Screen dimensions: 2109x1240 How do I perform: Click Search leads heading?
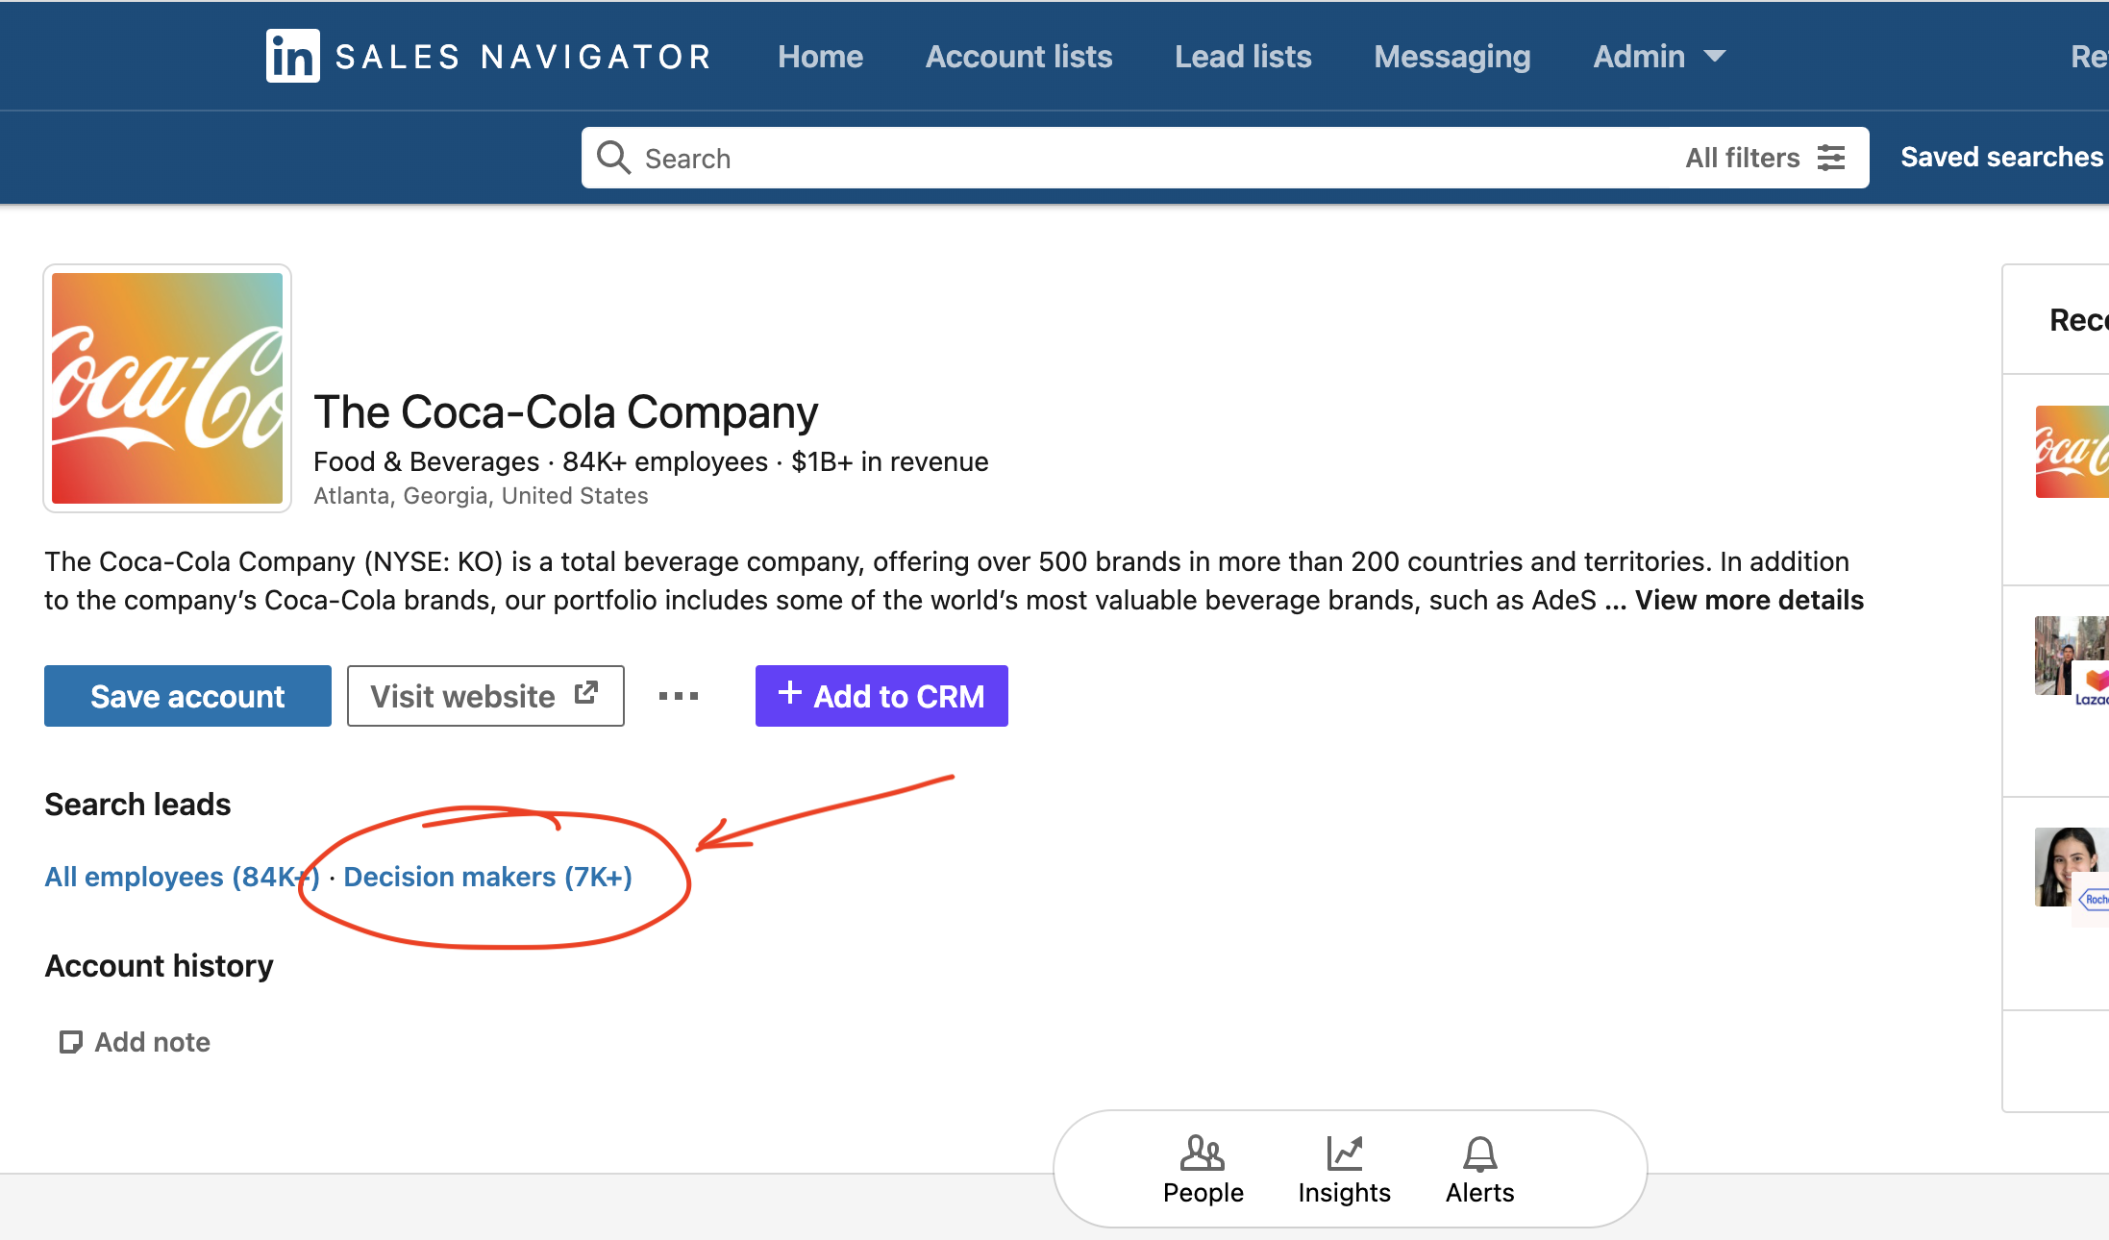(137, 805)
